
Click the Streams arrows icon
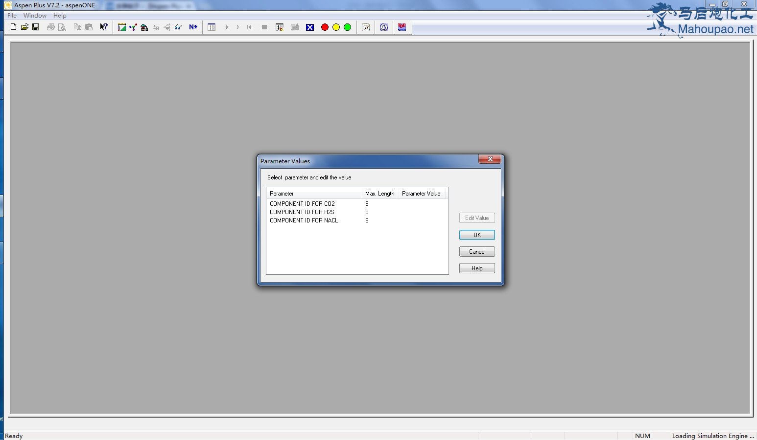click(x=156, y=27)
